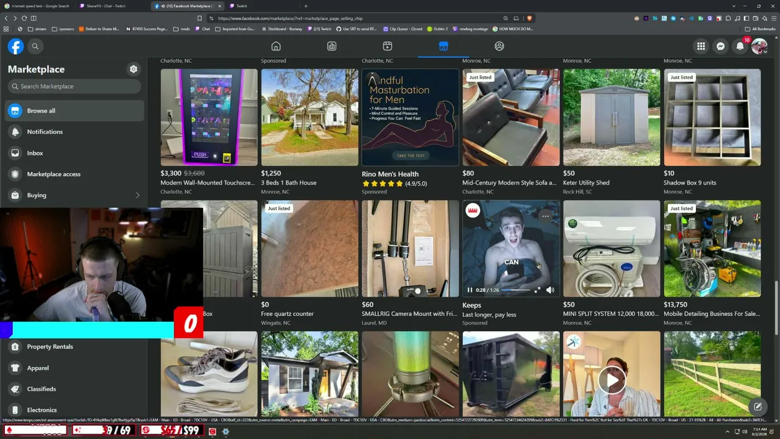780x439 pixels.
Task: Browse the Apparel category
Action: tap(74, 368)
